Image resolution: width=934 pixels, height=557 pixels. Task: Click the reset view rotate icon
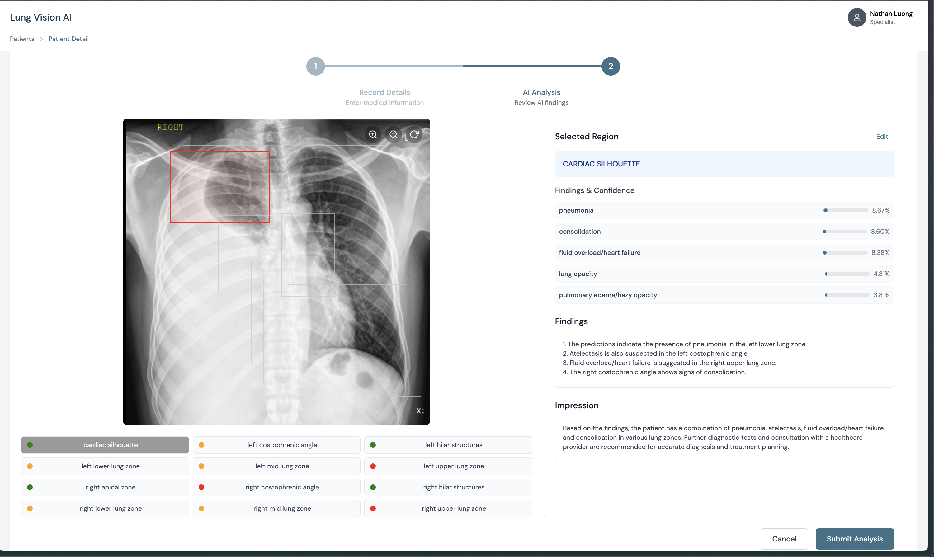[414, 134]
